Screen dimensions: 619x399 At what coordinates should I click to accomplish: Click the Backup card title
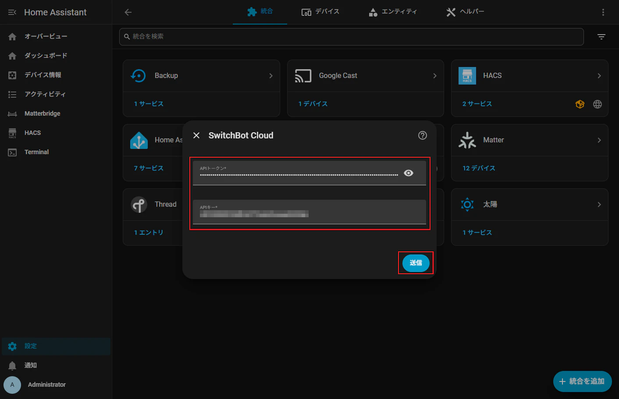point(166,76)
